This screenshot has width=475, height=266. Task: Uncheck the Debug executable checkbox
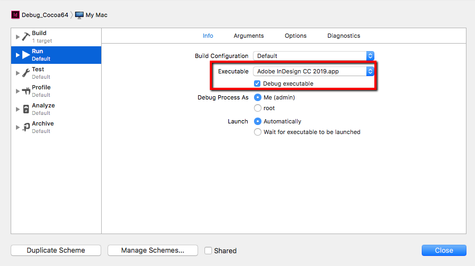257,84
